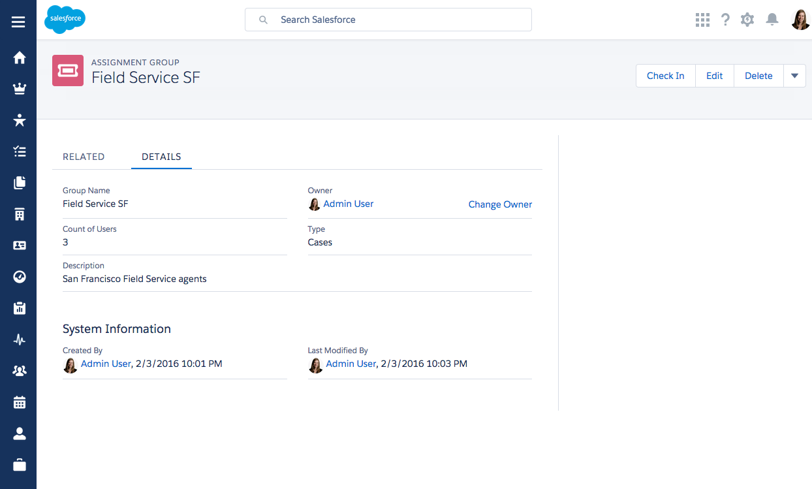Click description San Francisco Field Service agents

[x=134, y=279]
